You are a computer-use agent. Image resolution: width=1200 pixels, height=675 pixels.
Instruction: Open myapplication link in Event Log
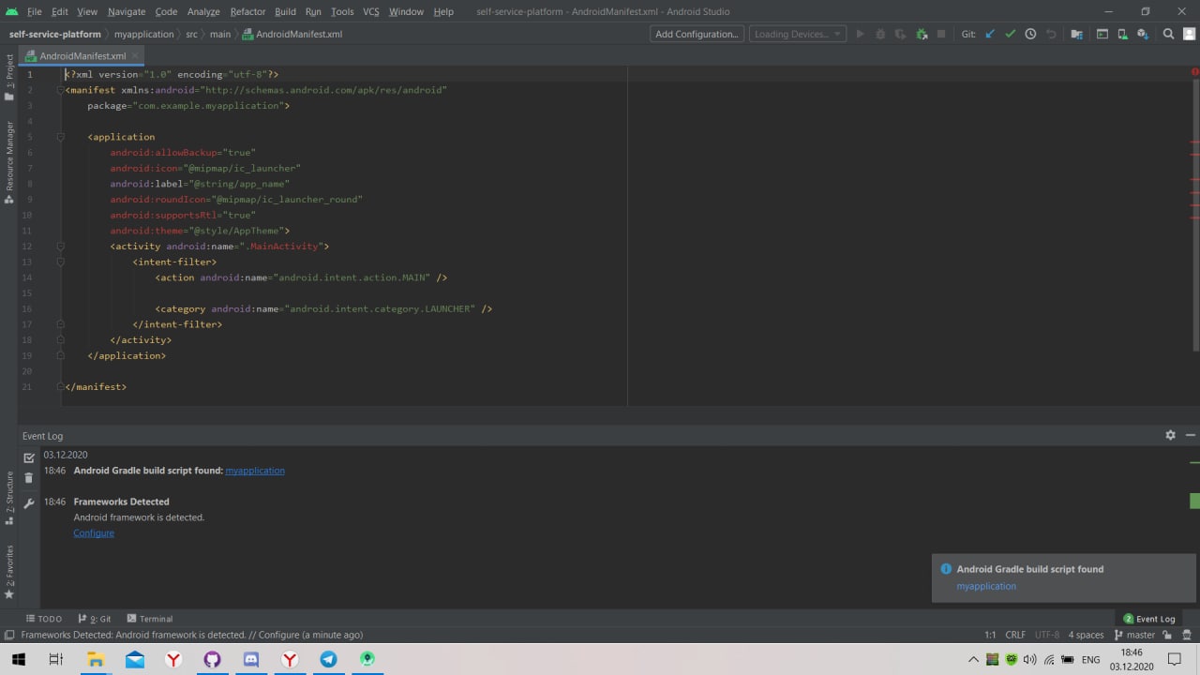click(x=255, y=471)
